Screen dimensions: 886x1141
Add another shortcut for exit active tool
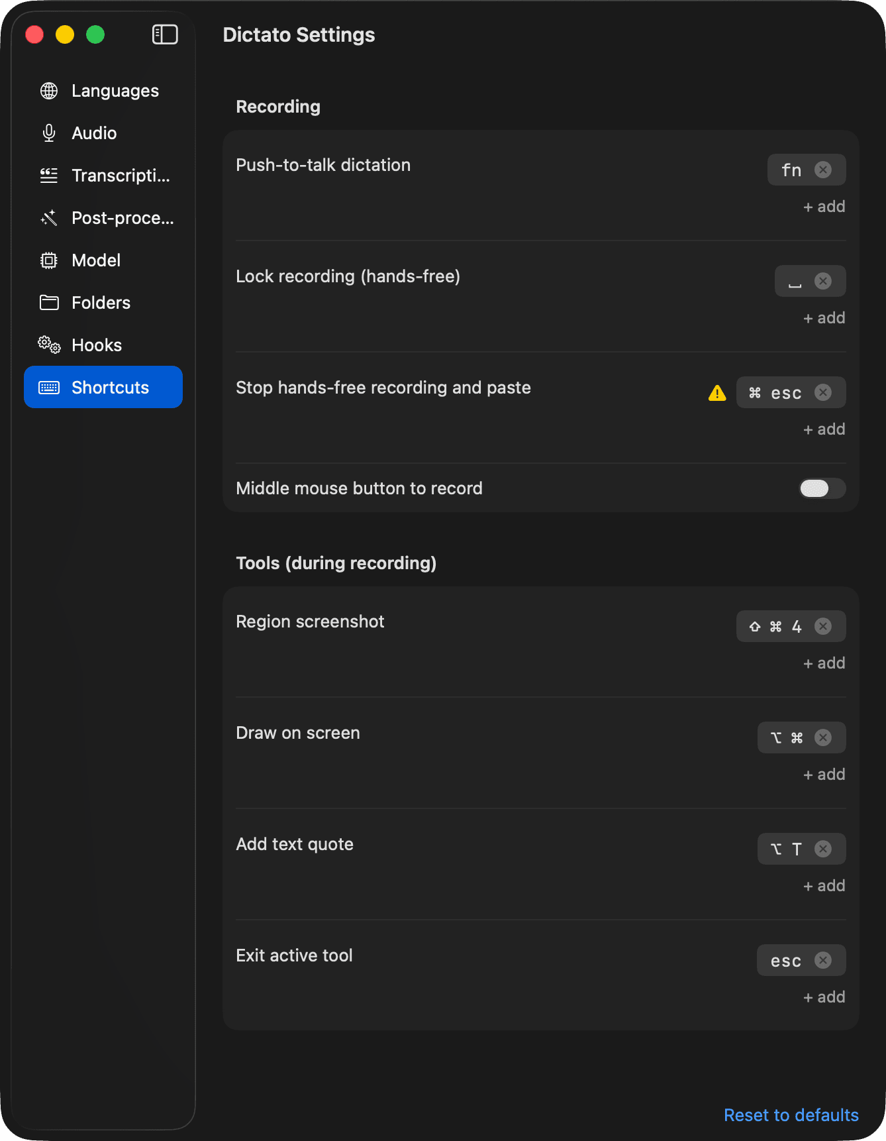pos(824,997)
